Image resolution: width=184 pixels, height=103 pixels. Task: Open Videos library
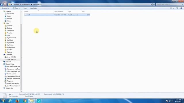[9, 21]
